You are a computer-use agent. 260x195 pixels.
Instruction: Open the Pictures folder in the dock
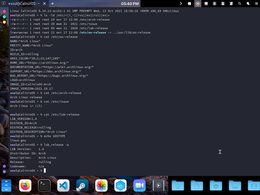(235, 185)
